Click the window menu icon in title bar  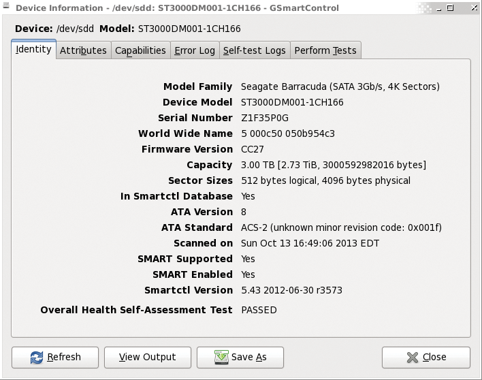coord(6,5)
